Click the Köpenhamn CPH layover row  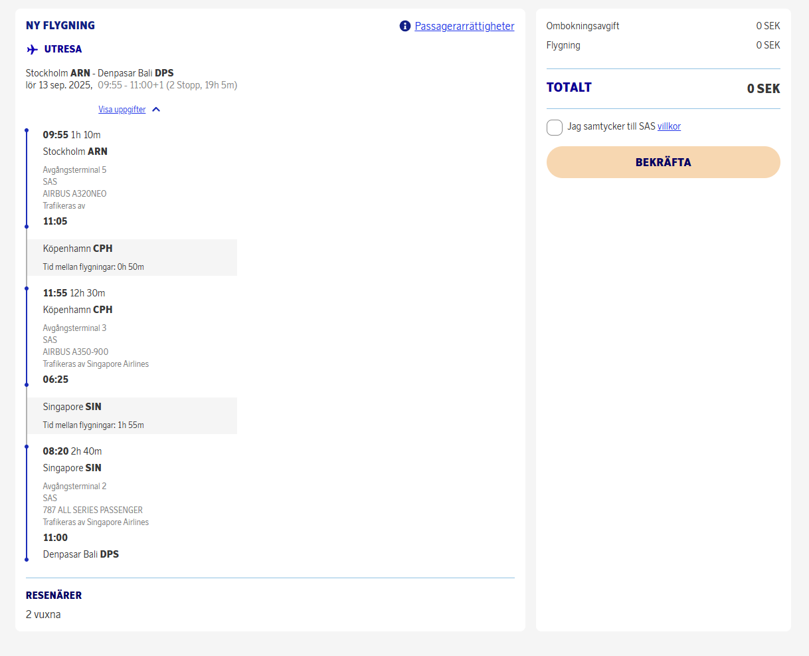pos(132,257)
